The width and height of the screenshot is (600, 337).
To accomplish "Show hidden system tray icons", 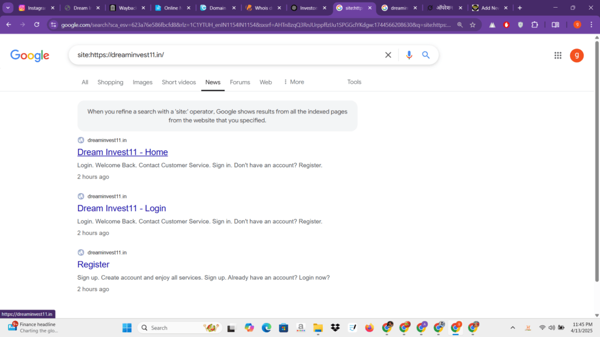I will 513,328.
